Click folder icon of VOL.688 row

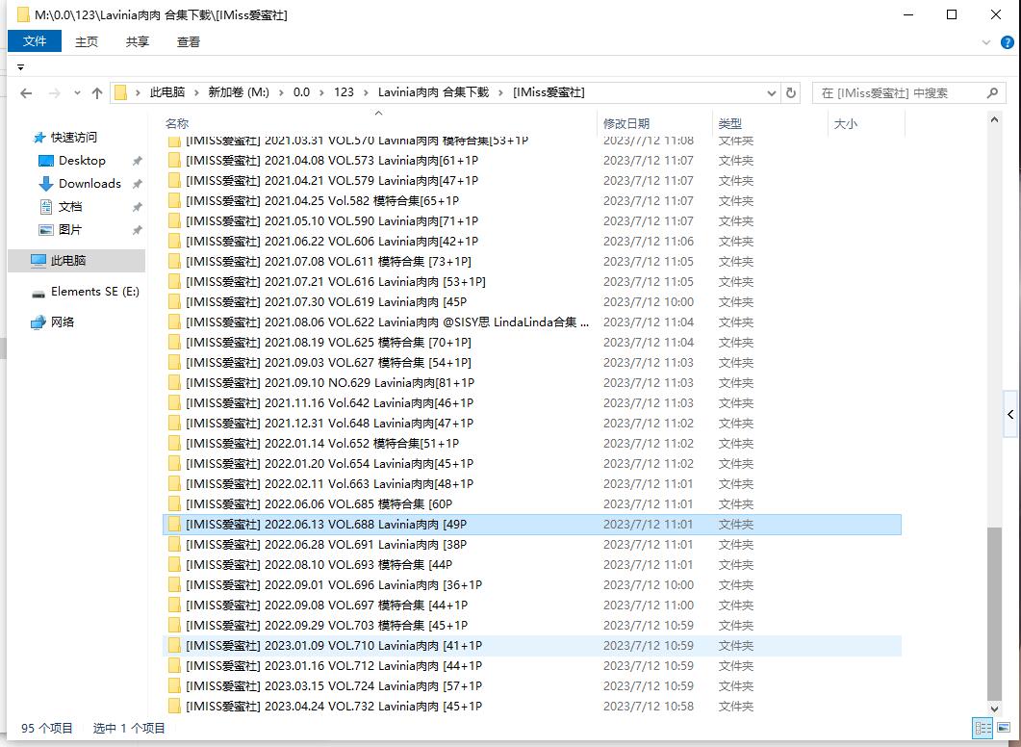coord(174,525)
